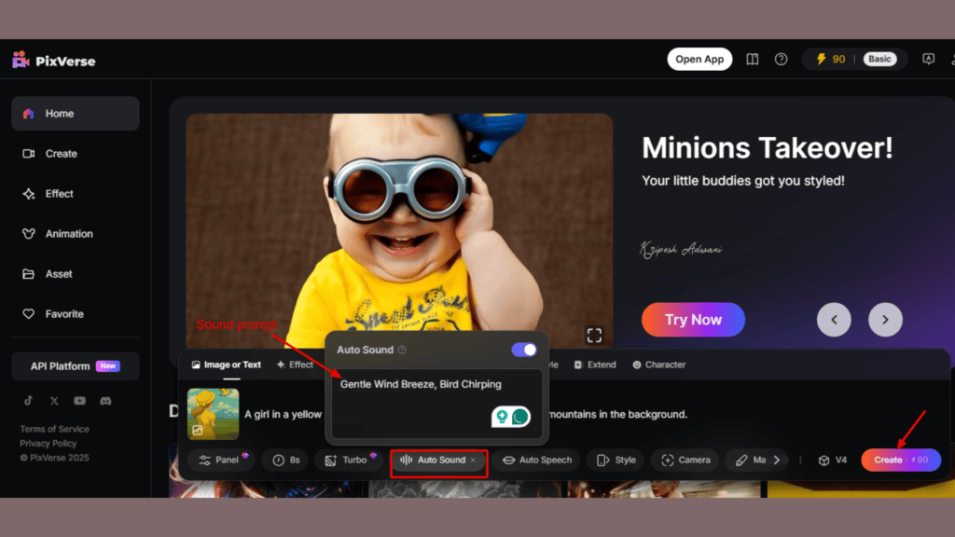Toggle the sound mode switch inside prompt box
Screen dimensions: 955x537
click(x=509, y=416)
